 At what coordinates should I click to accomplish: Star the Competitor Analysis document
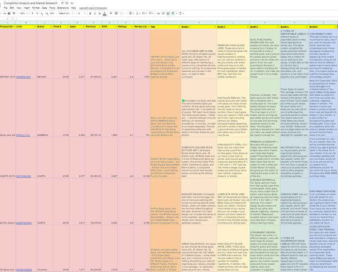(62, 3)
